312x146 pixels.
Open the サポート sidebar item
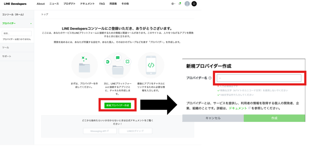tap(7, 56)
